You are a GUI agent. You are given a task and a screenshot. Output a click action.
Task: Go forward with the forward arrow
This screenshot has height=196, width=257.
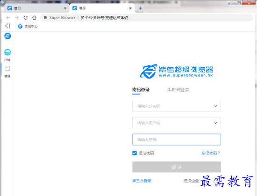(x=17, y=18)
